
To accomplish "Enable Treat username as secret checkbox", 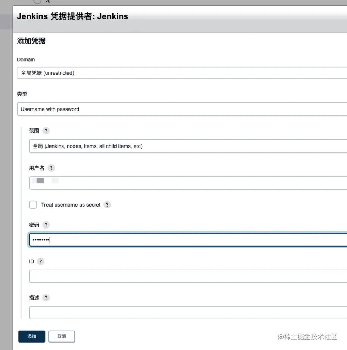I will coord(33,205).
